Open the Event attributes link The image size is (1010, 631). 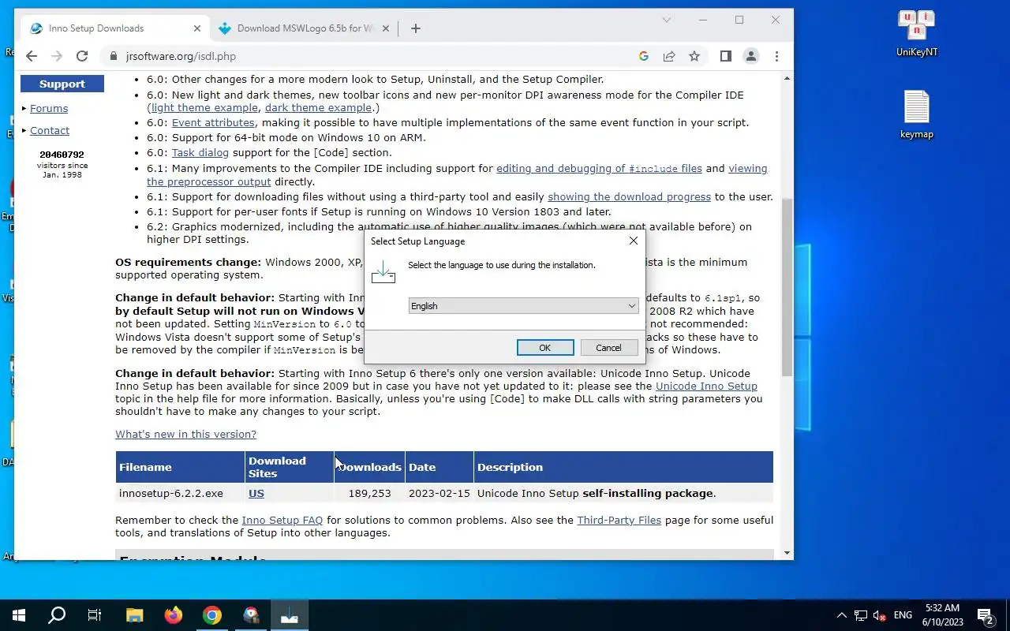coord(213,123)
